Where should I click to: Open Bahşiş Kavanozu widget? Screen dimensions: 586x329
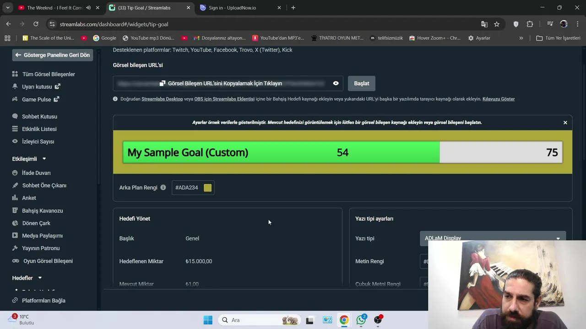[42, 211]
